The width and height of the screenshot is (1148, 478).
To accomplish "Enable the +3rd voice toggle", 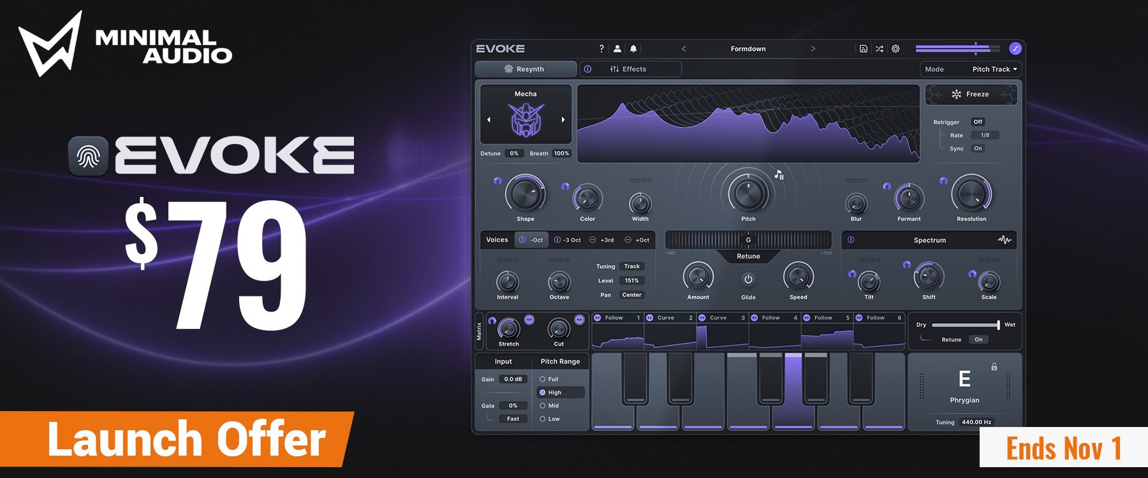I will coord(592,240).
